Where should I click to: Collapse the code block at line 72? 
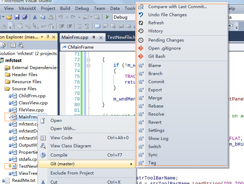pos(88,60)
